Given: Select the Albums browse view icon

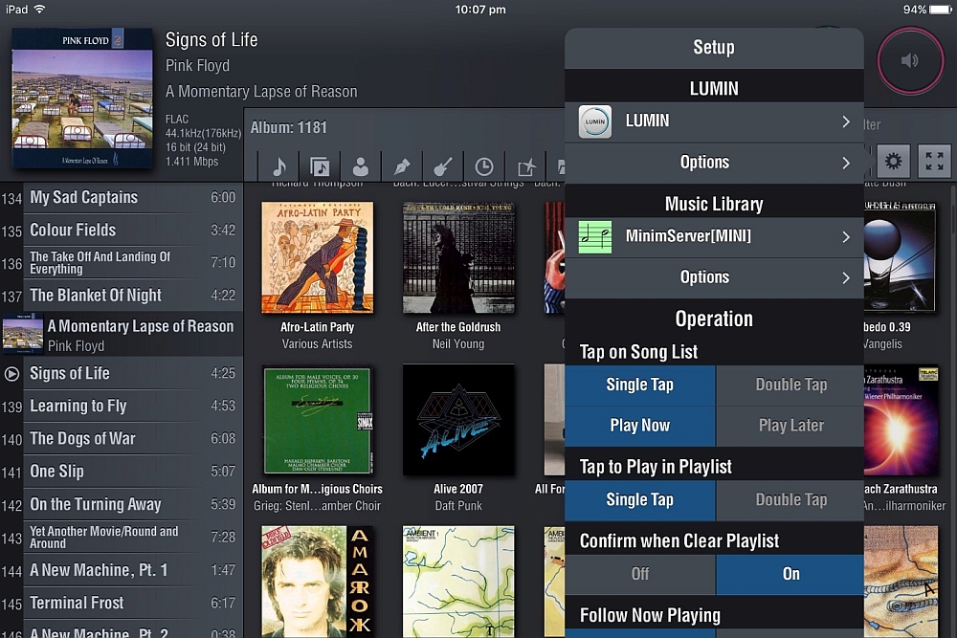Looking at the screenshot, I should [x=320, y=165].
